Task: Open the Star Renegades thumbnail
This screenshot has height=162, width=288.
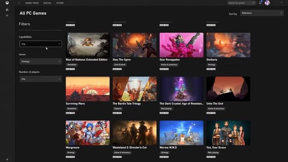Action: click(x=181, y=45)
